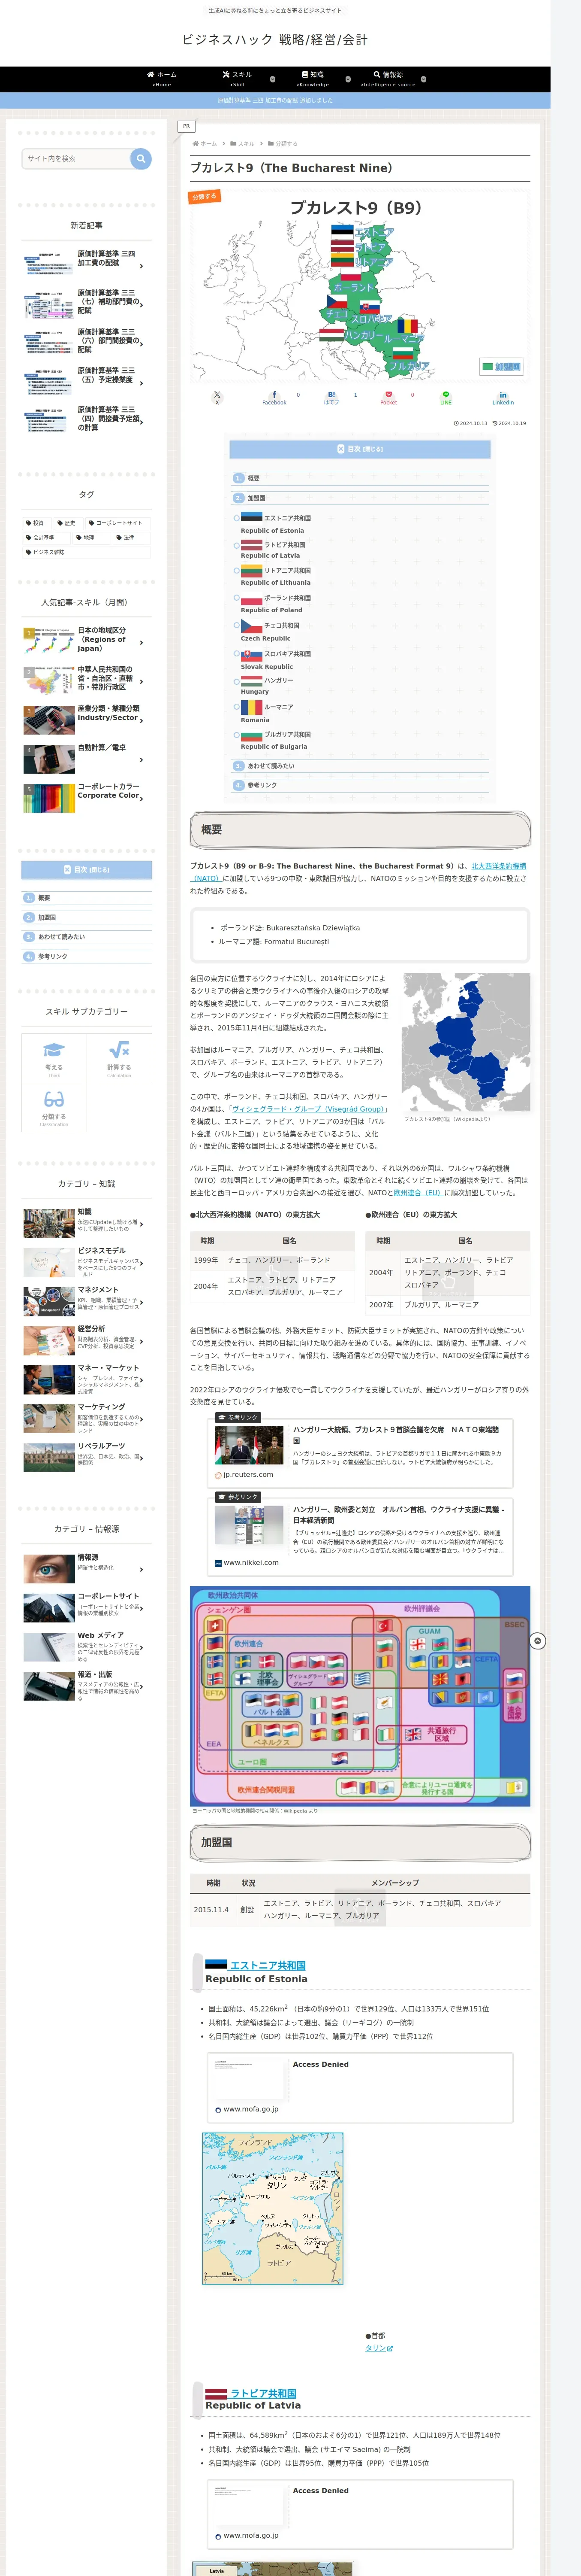Viewport: 581px width, 2576px height.
Task: Click the 地理 tag
Action: point(85,538)
